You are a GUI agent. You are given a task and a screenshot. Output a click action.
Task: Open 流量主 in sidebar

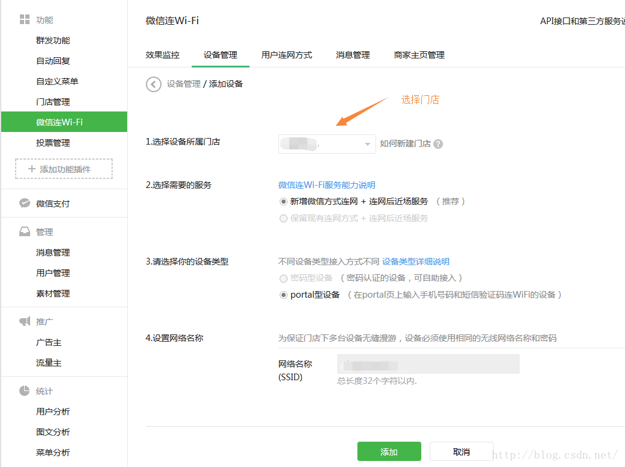[49, 363]
